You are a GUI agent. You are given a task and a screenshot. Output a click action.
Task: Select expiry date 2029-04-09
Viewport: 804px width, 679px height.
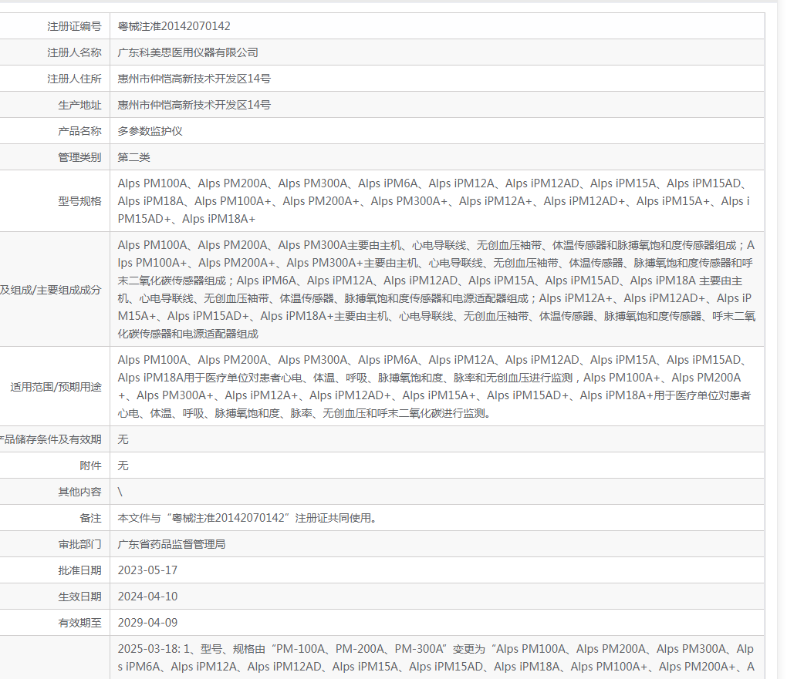pos(147,622)
